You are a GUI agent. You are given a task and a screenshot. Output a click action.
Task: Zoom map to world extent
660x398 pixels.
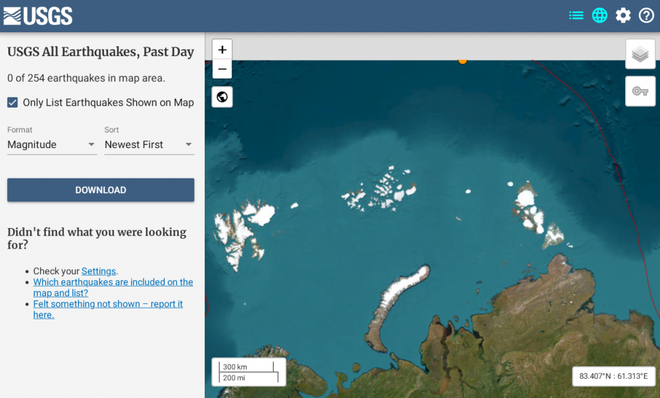tap(222, 97)
